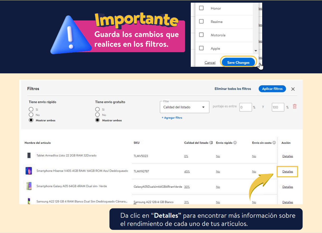The image size is (322, 233).
Task: Close the Filtros panel with the X
Action: [293, 89]
